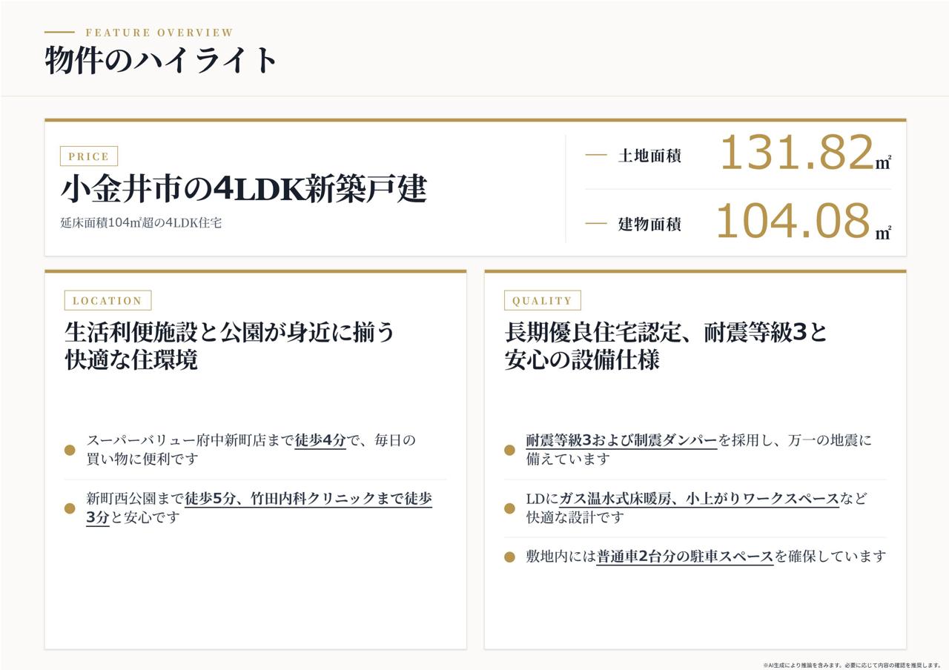
Task: Click the bullet dot beside 耐震等級3 line
Action: tap(509, 450)
